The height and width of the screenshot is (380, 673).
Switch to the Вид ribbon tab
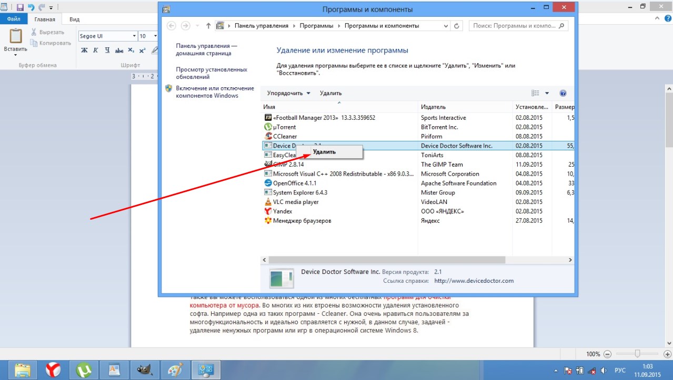(x=75, y=19)
